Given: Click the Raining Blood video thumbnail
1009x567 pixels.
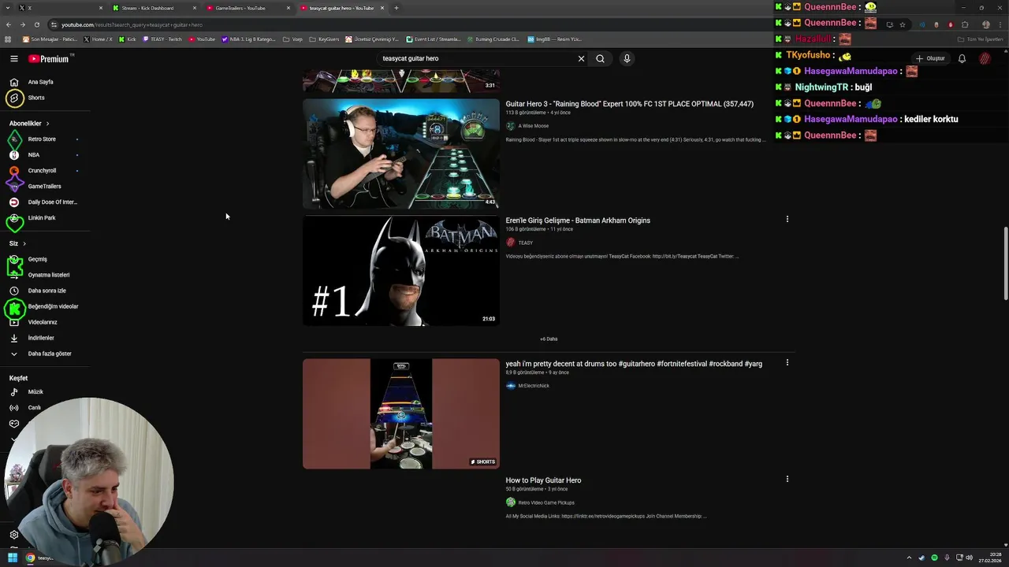Looking at the screenshot, I should [401, 154].
